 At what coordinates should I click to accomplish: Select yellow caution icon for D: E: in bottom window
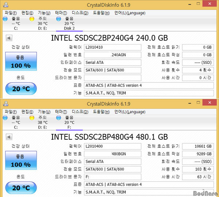click(x=32, y=118)
